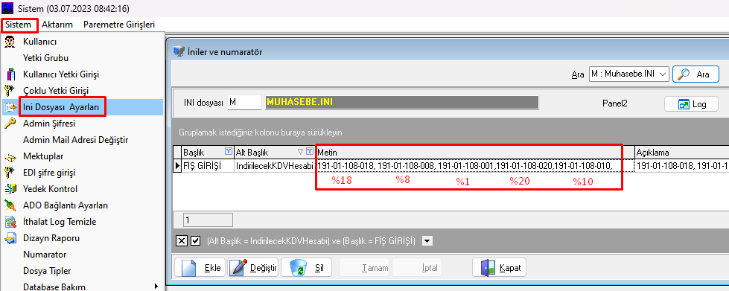Click the Ini Dosyası Ayarları icon

pyautogui.click(x=10, y=107)
